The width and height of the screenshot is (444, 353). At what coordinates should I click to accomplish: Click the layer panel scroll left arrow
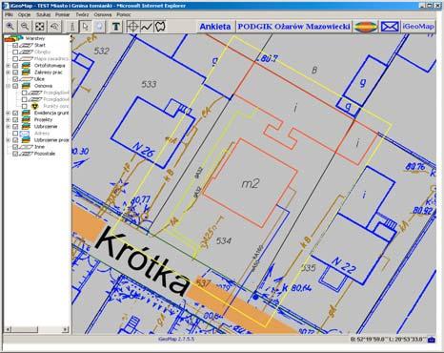(7, 329)
